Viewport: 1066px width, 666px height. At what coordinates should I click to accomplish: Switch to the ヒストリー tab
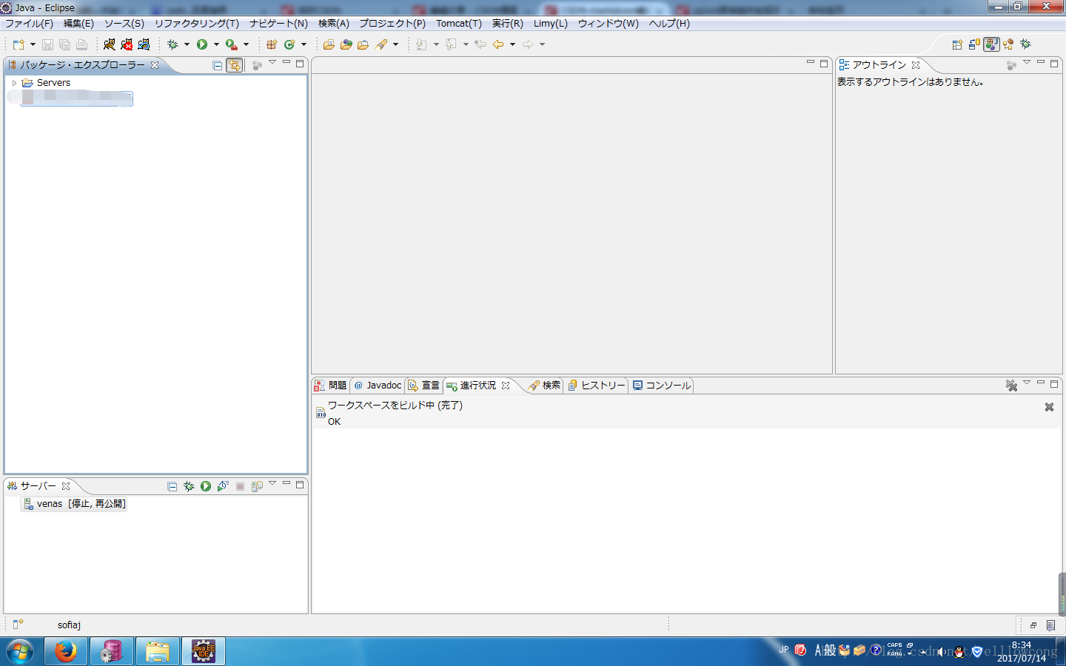(x=597, y=386)
